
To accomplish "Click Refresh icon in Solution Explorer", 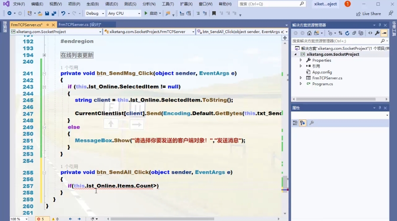I will tap(347, 33).
